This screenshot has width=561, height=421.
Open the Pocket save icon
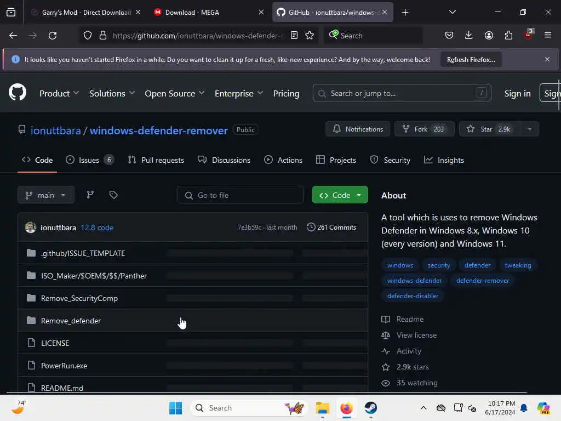(449, 35)
